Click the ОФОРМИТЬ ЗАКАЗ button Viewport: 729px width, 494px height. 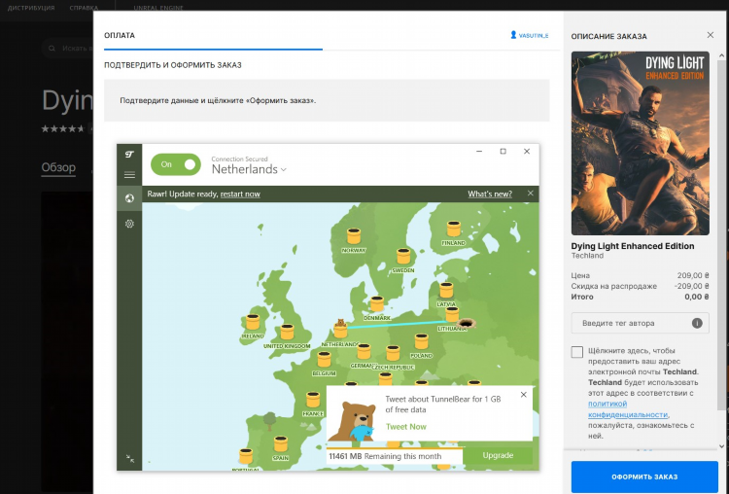pos(644,476)
